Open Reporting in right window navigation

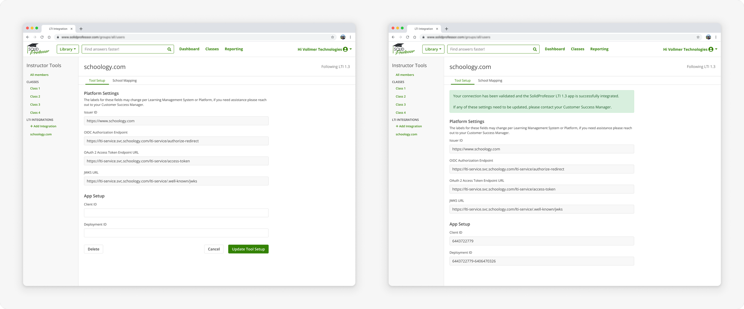[x=599, y=49]
